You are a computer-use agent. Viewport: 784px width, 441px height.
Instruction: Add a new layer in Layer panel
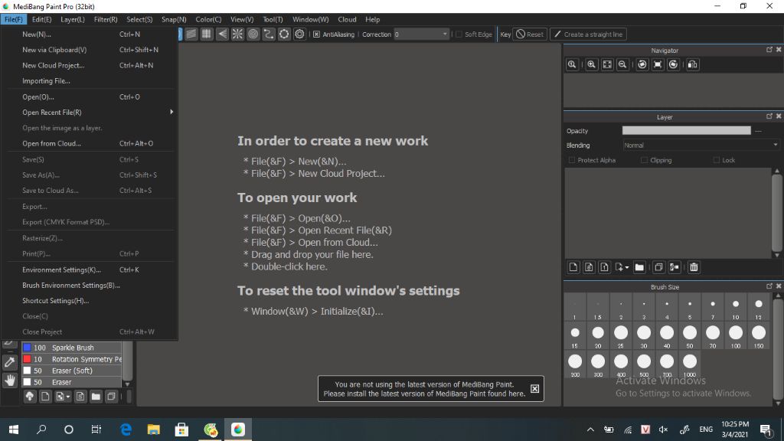click(x=573, y=267)
